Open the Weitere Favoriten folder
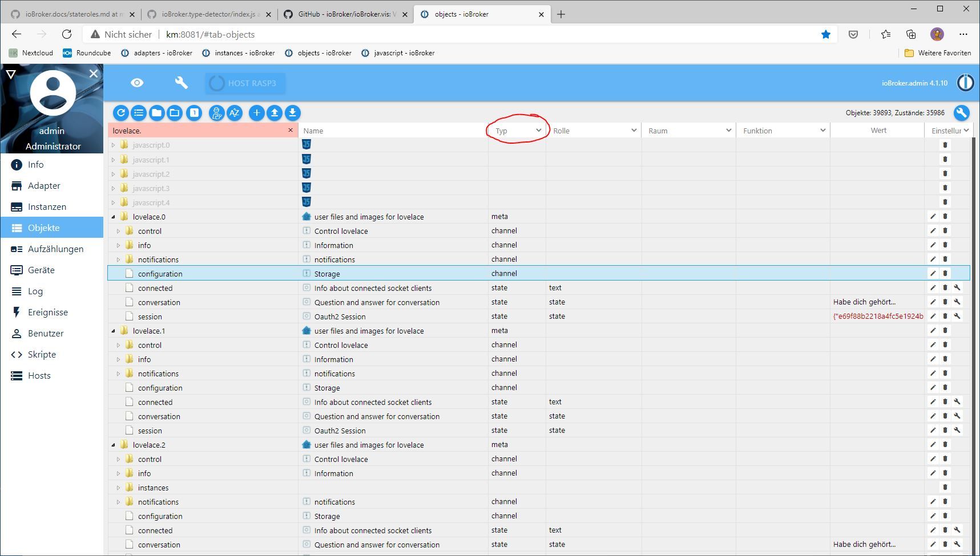 (x=938, y=53)
